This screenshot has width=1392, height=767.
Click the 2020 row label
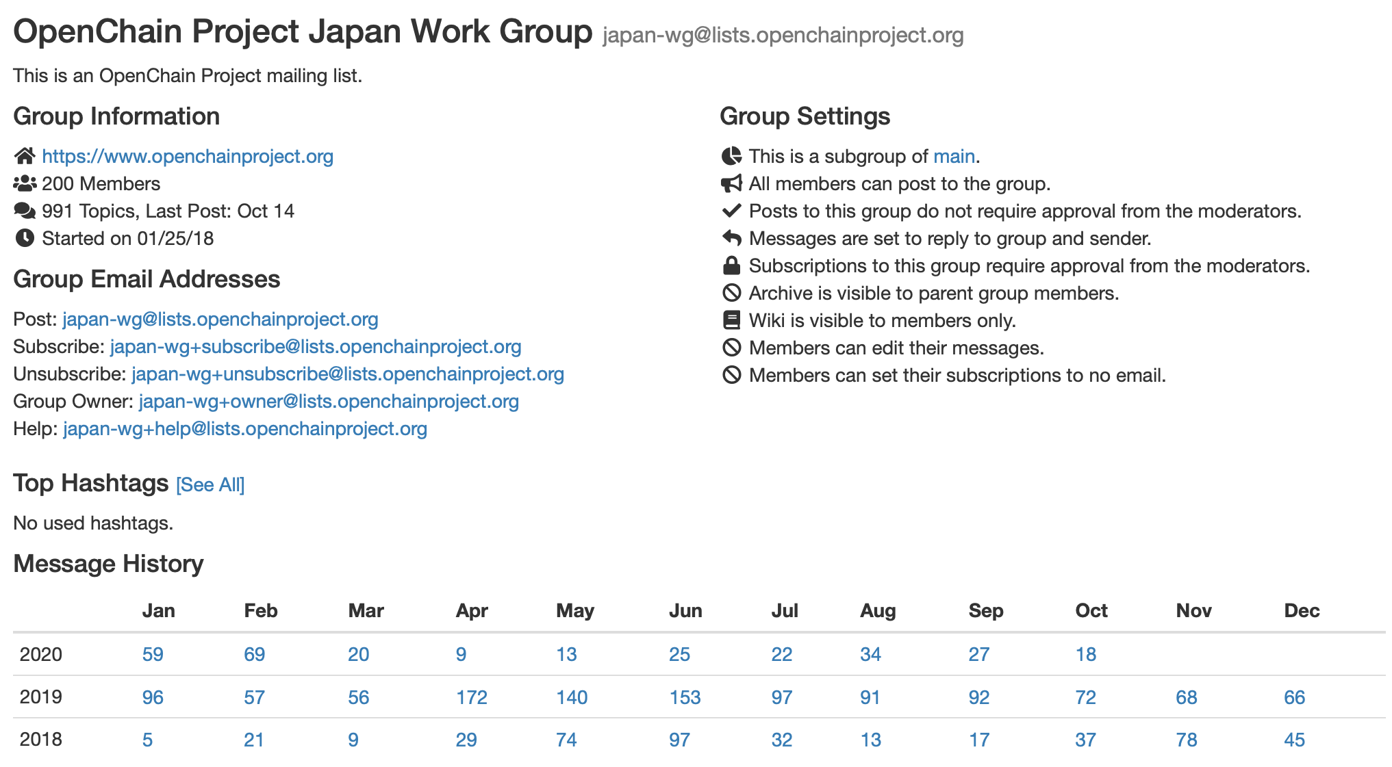tap(41, 655)
